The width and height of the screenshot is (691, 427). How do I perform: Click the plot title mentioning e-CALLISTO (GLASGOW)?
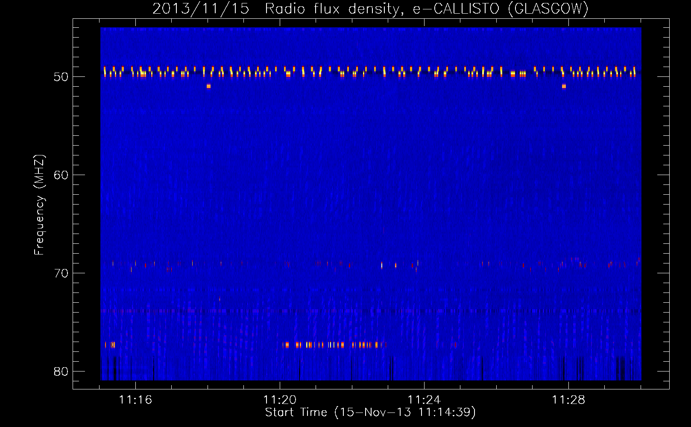tap(370, 9)
